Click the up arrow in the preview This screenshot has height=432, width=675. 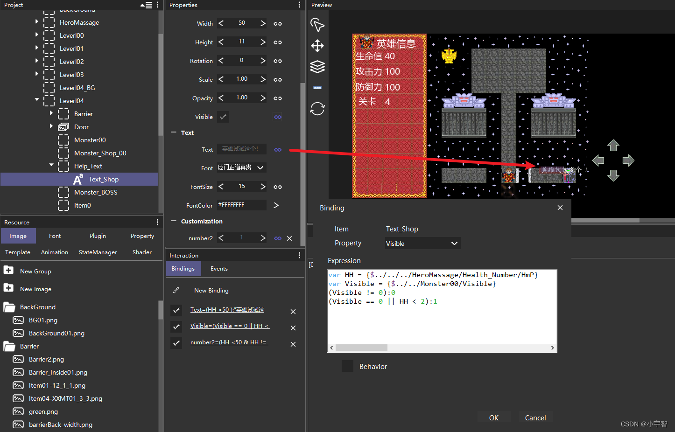[x=613, y=145]
